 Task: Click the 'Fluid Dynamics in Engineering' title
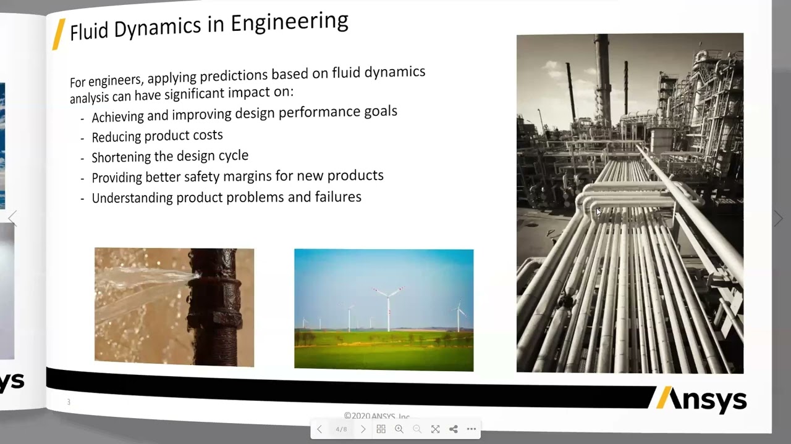pyautogui.click(x=209, y=27)
